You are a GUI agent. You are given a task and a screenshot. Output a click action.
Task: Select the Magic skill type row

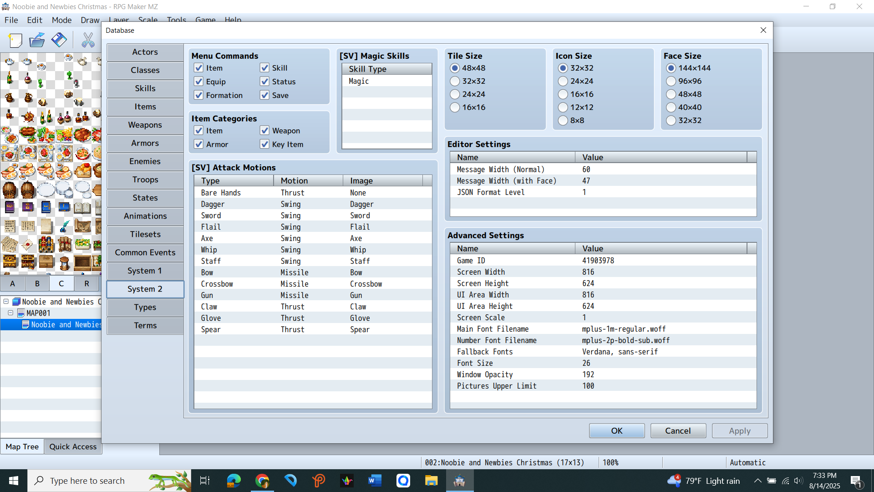pyautogui.click(x=387, y=81)
